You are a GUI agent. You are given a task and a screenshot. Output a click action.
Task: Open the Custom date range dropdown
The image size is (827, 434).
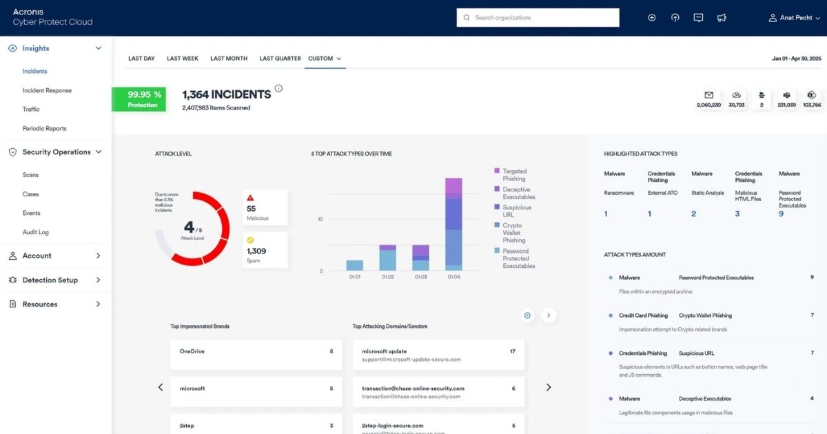pos(325,59)
